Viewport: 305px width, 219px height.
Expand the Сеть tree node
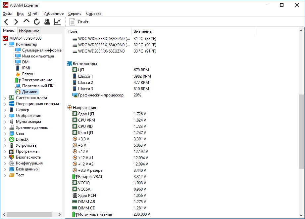pos(5,134)
